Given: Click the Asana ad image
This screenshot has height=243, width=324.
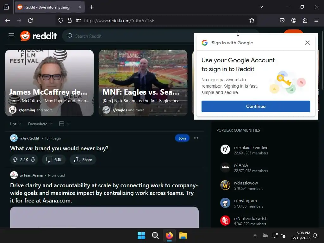Looking at the screenshot, I should (x=104, y=217).
